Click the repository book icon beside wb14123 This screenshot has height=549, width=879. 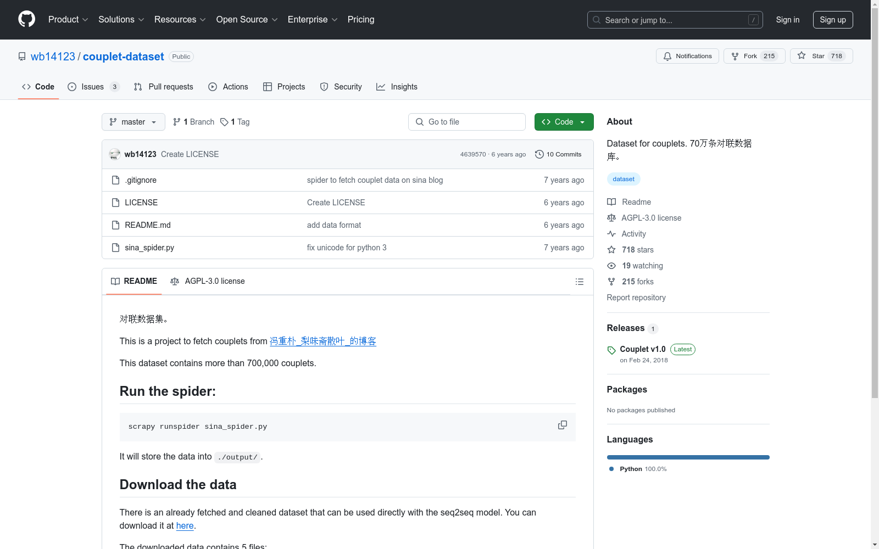(x=22, y=57)
